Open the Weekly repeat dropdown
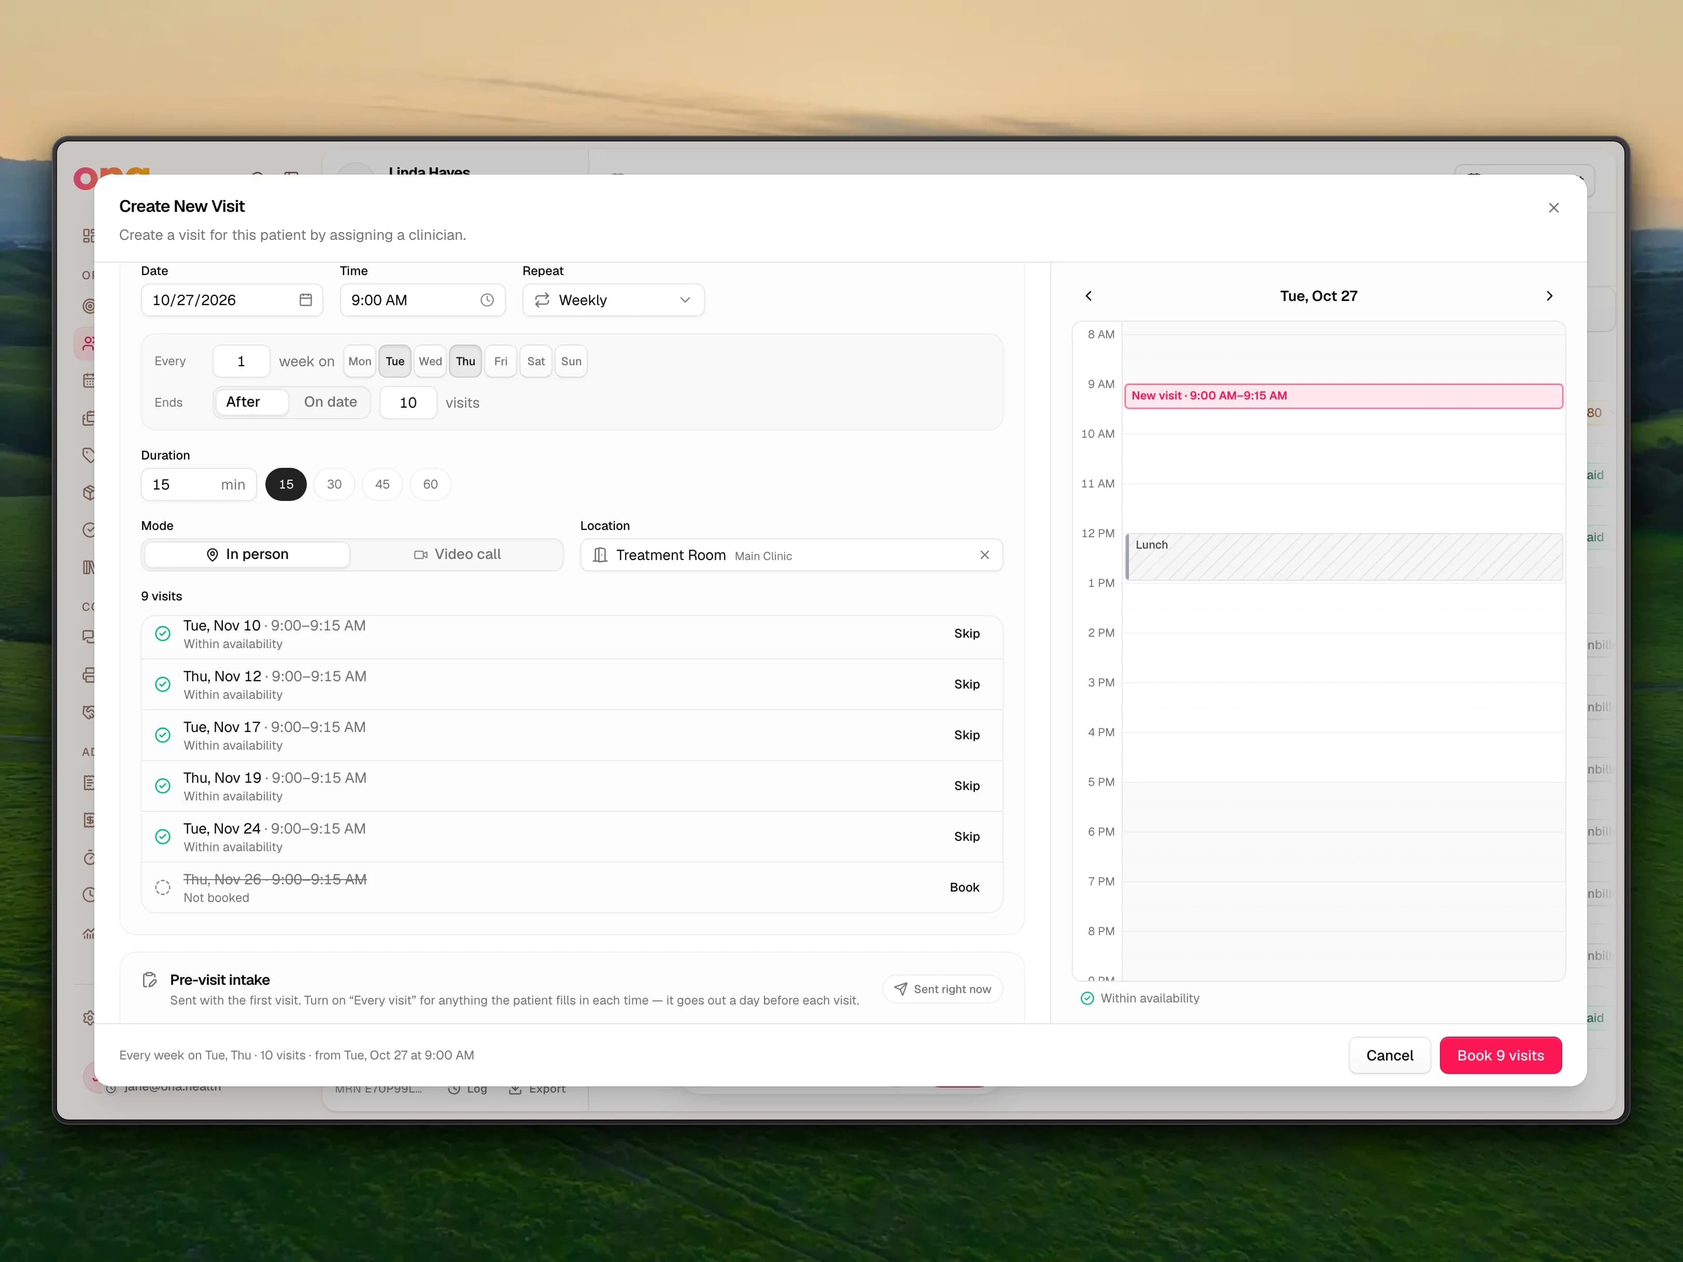The image size is (1683, 1262). point(613,299)
